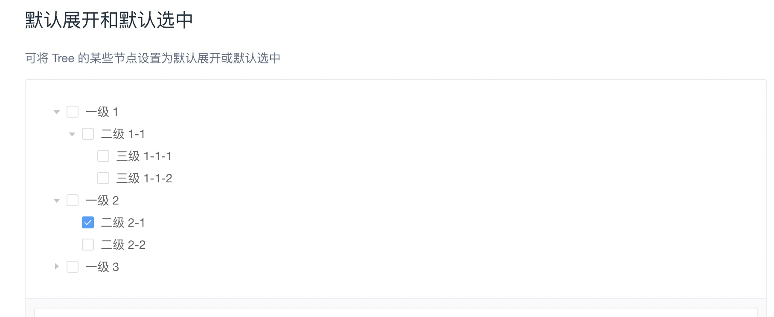This screenshot has height=317, width=774.
Task: Check the 二级 2-2 checkbox
Action: pyautogui.click(x=88, y=245)
